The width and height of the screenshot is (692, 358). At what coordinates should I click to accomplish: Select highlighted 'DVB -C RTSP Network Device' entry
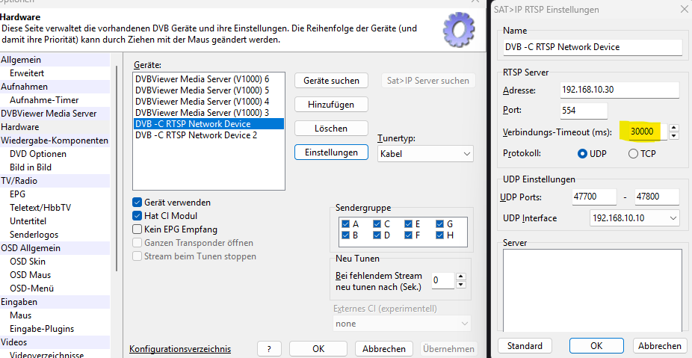(x=208, y=124)
